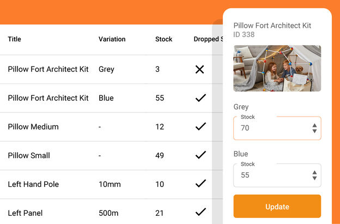The width and height of the screenshot is (340, 224).
Task: Decrease Blue stock with the down arrow
Action: [314, 178]
